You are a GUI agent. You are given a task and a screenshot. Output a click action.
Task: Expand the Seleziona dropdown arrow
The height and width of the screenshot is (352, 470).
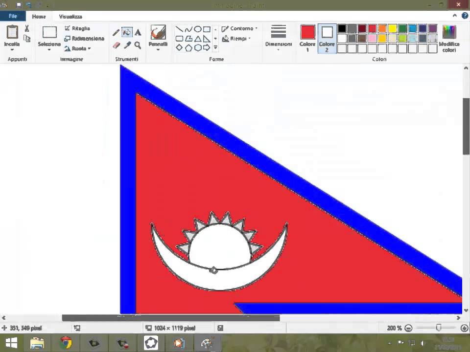[49, 50]
